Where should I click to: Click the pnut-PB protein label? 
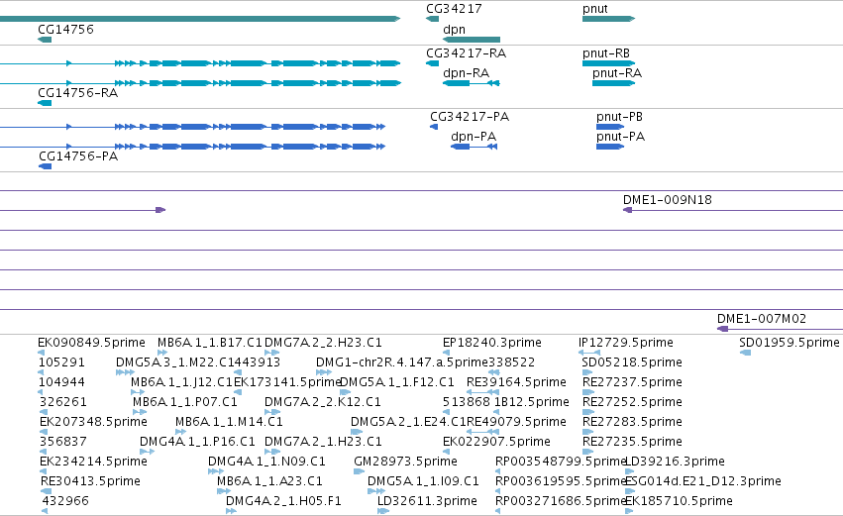(x=619, y=116)
